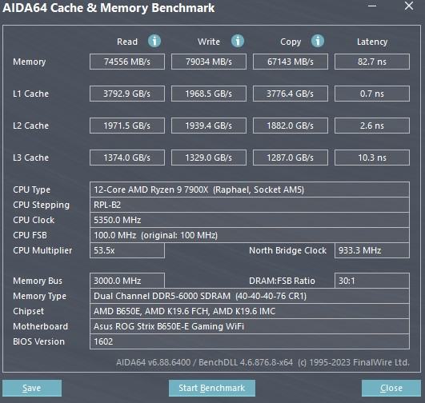Close the window with the X icon
Image resolution: width=425 pixels, height=403 pixels.
click(x=409, y=6)
